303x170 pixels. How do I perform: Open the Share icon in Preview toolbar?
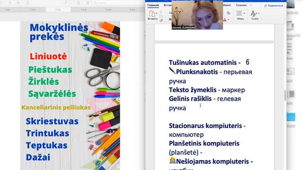click(x=28, y=3)
